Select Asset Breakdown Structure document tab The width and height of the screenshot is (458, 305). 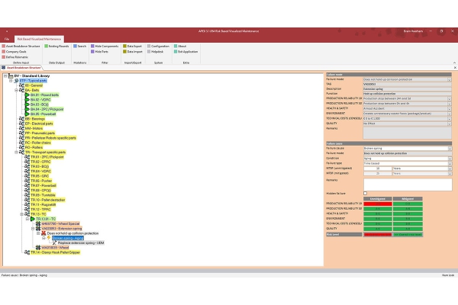click(21, 68)
